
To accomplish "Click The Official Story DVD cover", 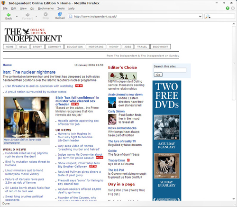I will click(167, 166).
